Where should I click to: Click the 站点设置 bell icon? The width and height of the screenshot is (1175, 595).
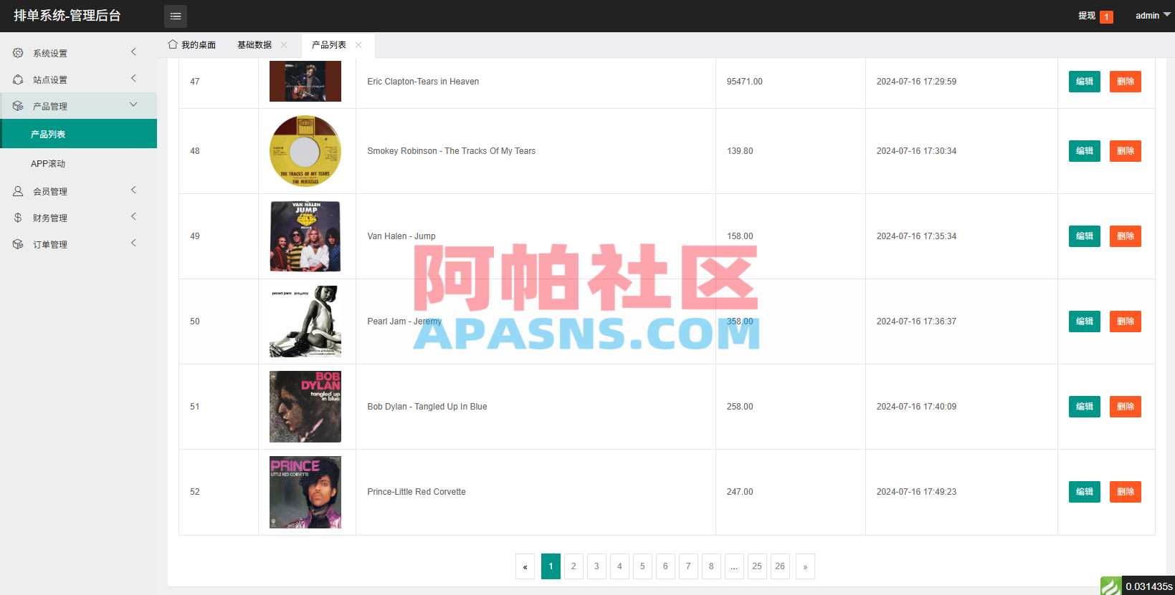18,79
